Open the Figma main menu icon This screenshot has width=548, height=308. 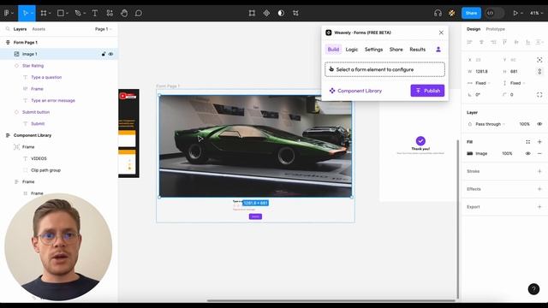7,14
